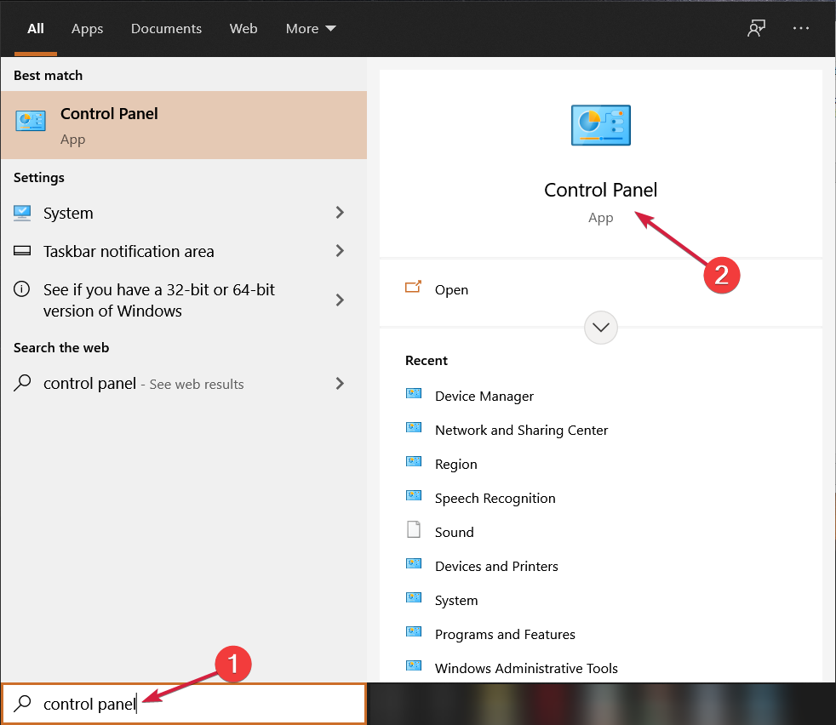Select the Web tab

point(243,28)
